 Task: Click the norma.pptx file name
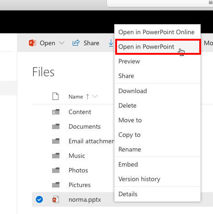[85, 200]
